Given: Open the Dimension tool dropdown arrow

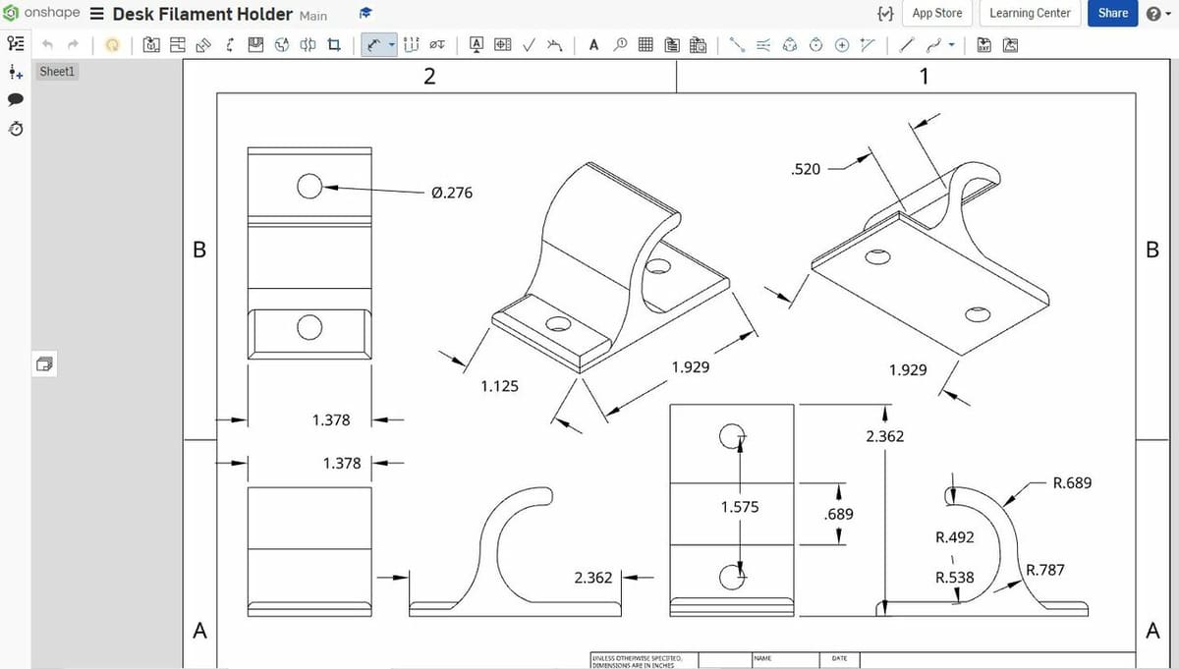Looking at the screenshot, I should click(391, 45).
